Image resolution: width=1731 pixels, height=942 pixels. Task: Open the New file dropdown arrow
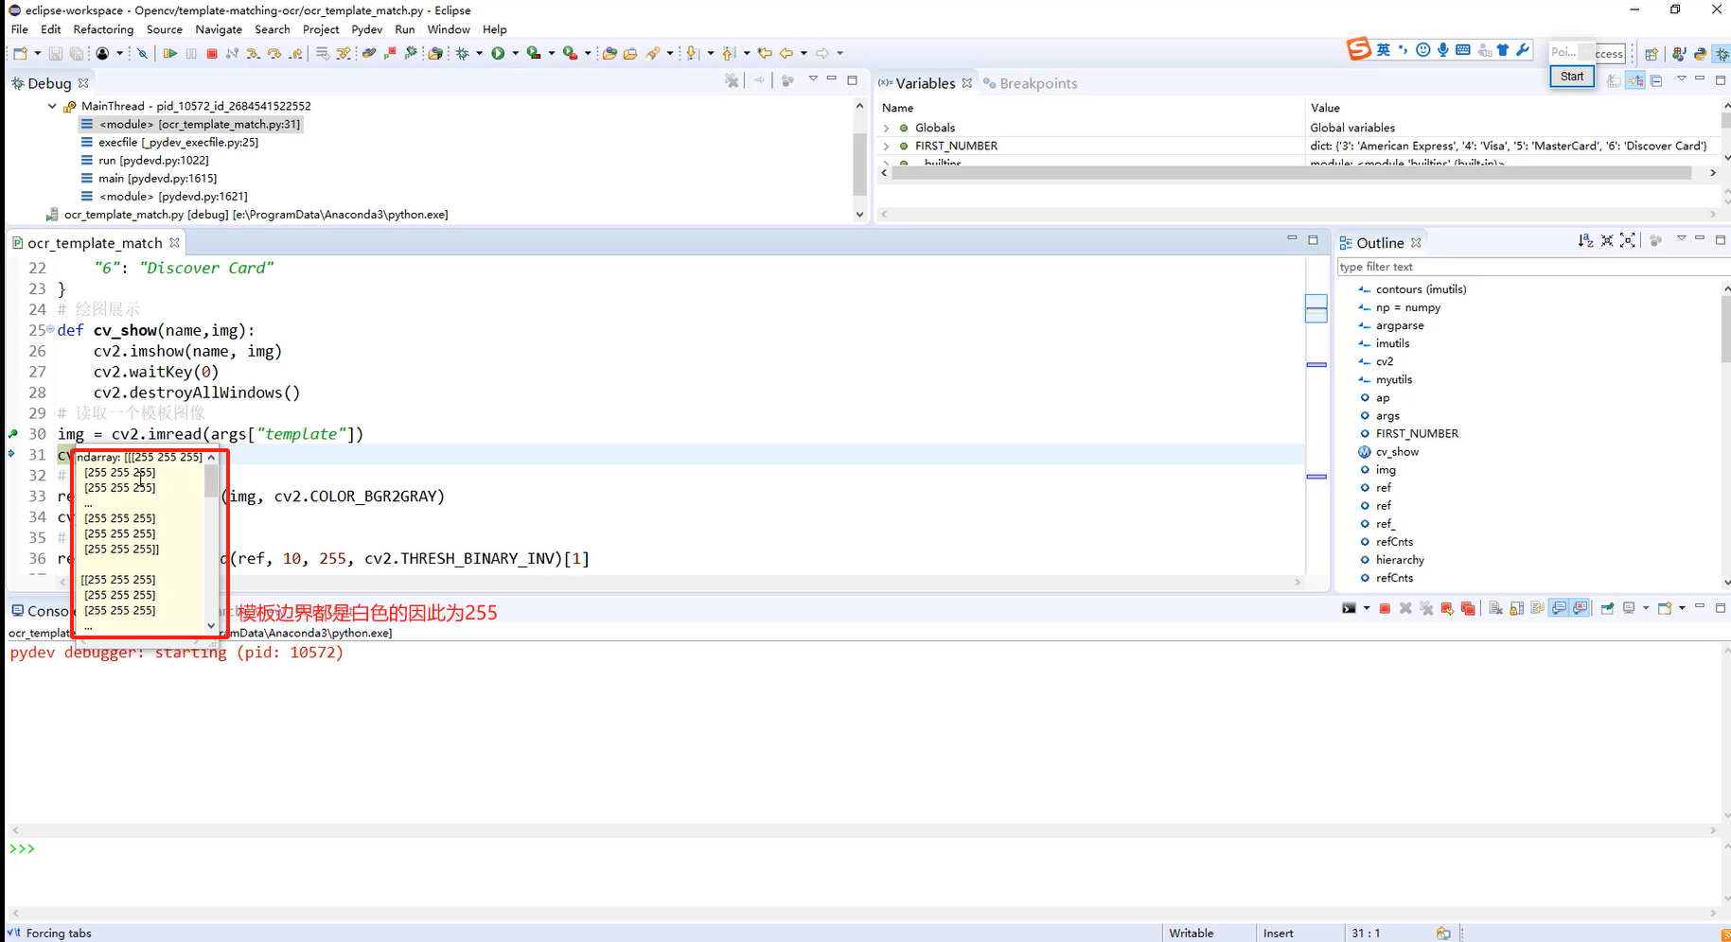pyautogui.click(x=37, y=54)
